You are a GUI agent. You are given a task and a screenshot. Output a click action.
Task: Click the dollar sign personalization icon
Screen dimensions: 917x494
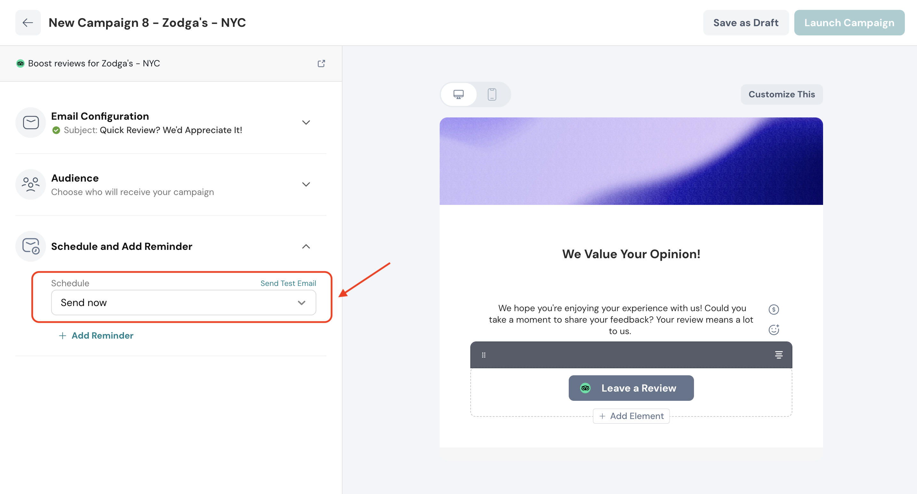pos(774,310)
